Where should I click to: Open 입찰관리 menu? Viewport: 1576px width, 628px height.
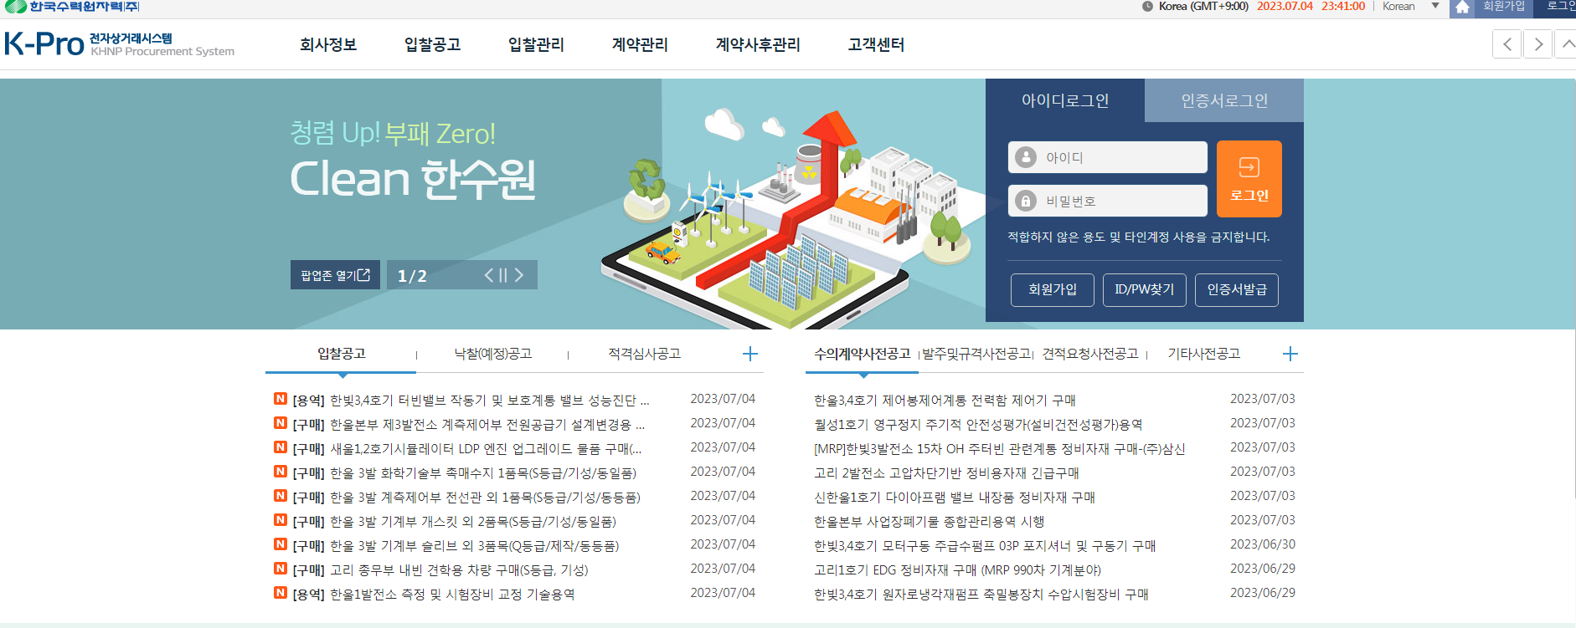pyautogui.click(x=536, y=44)
